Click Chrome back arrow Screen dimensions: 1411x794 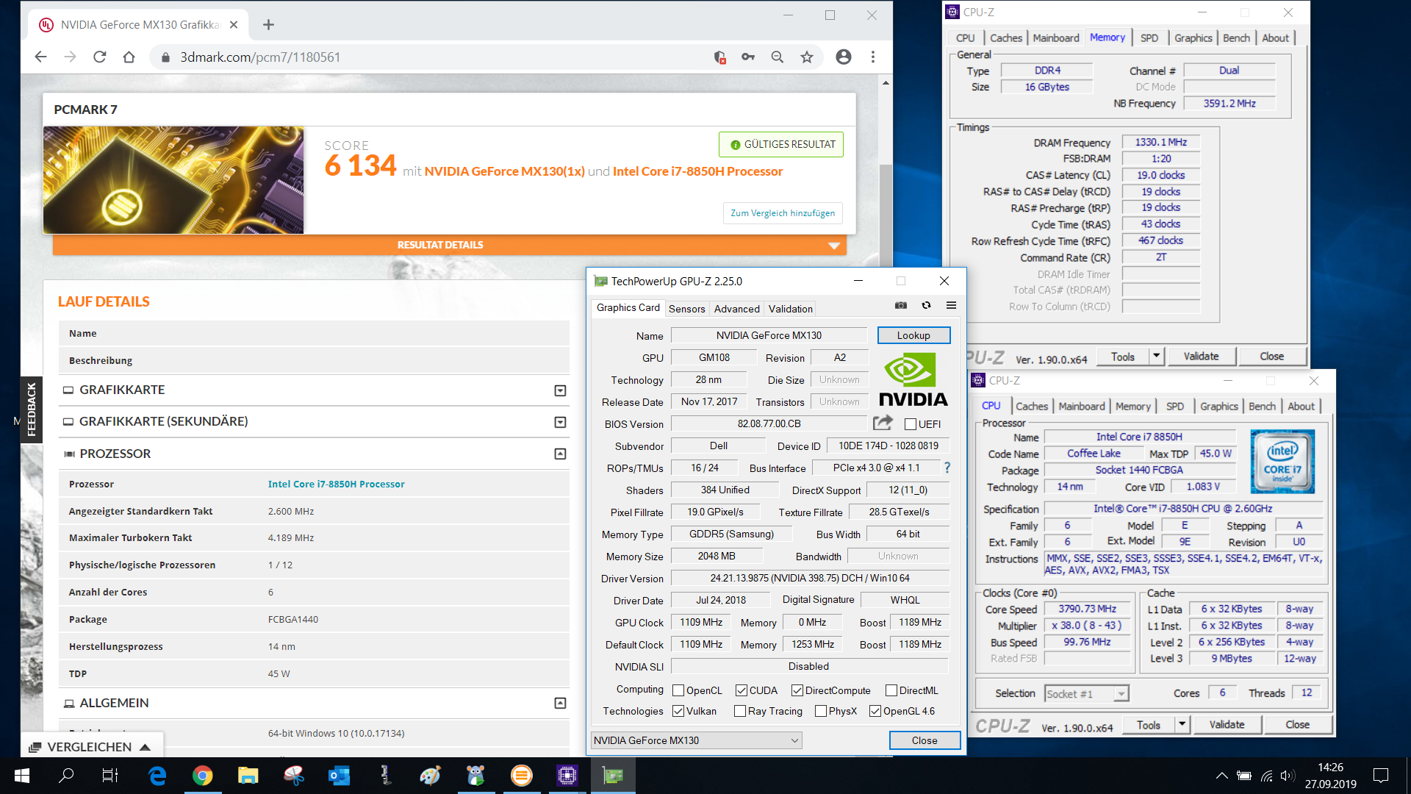coord(40,57)
